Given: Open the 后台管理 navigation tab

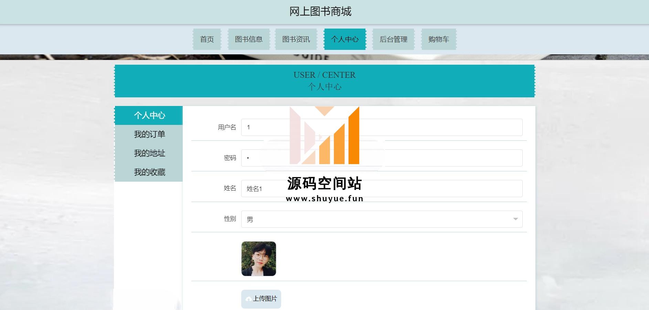Looking at the screenshot, I should pos(393,39).
